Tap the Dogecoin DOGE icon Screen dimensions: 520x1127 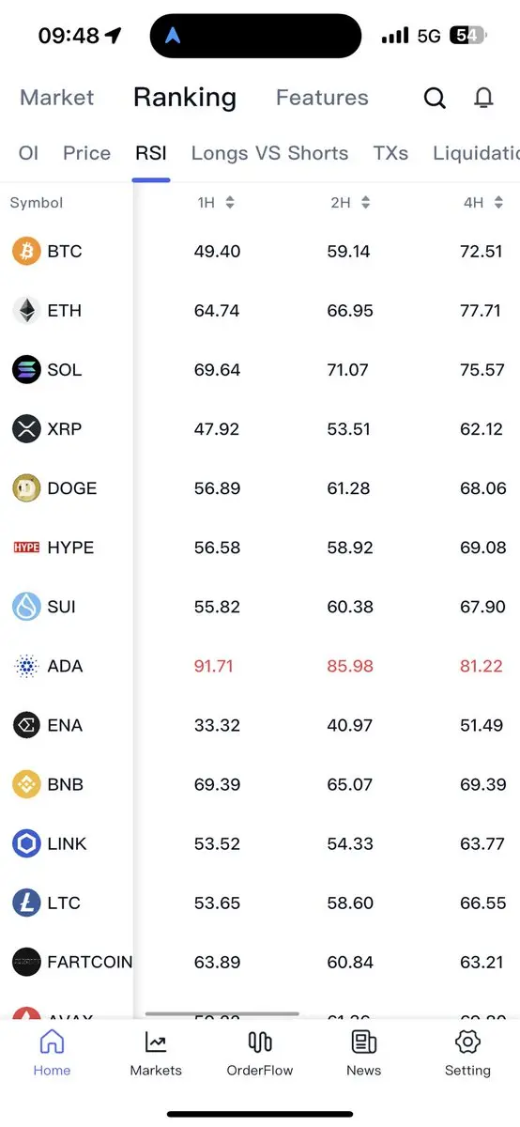click(26, 488)
